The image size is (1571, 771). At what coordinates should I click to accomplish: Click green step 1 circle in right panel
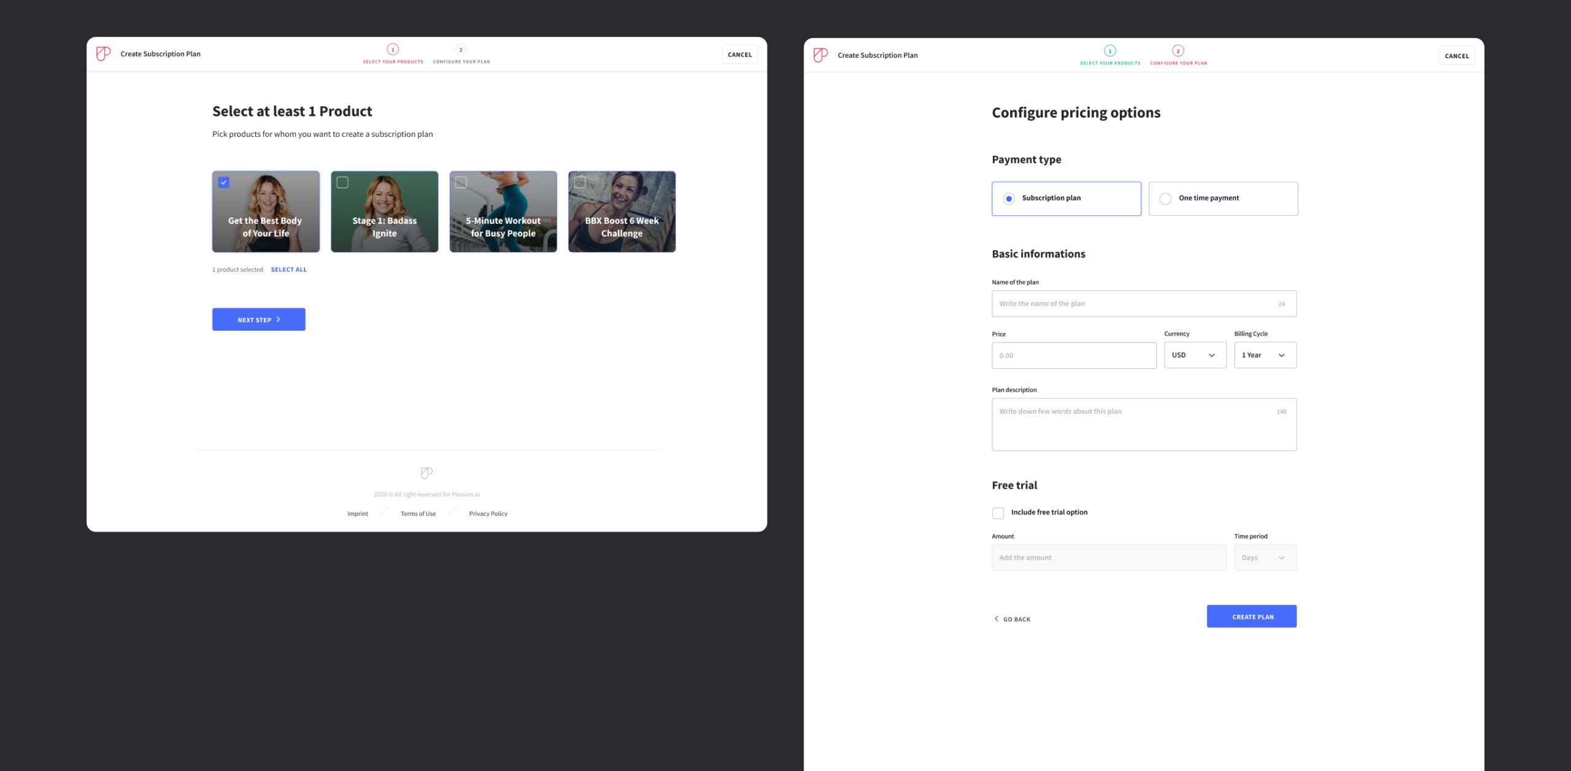[x=1110, y=51]
